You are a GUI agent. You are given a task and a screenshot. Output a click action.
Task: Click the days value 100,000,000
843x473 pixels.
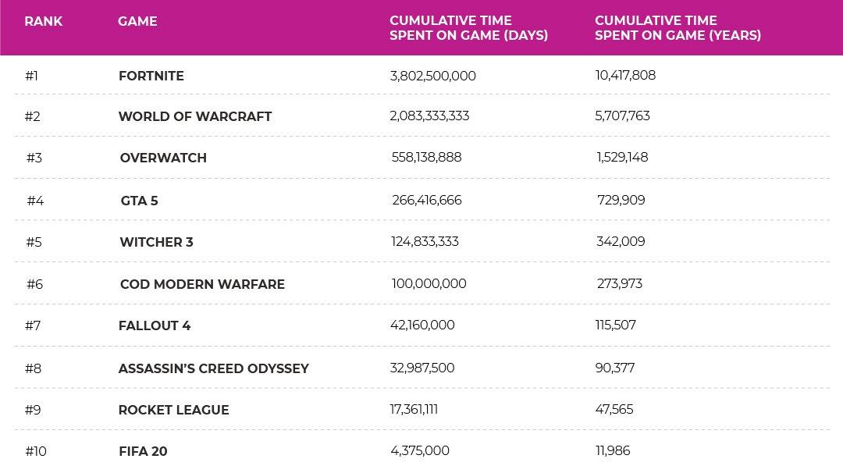tap(429, 284)
